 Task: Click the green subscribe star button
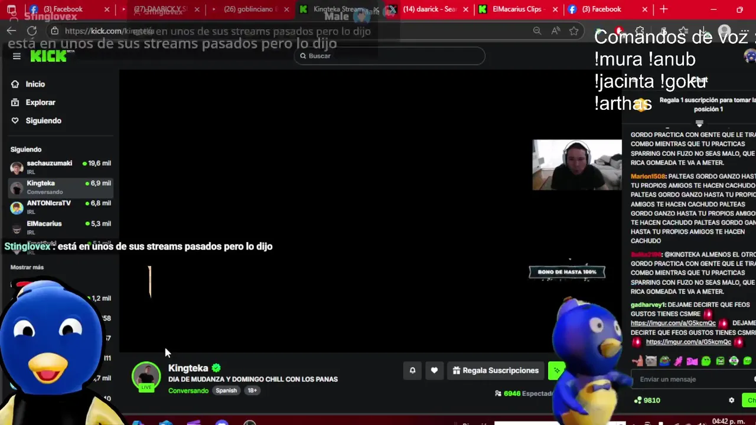556,371
